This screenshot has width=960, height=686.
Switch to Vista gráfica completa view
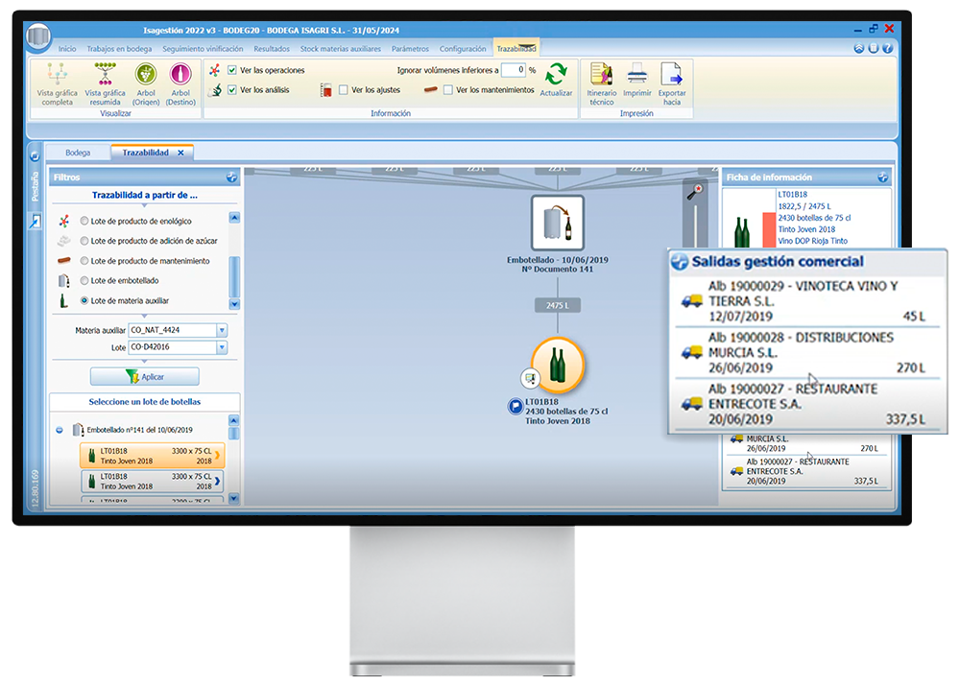57,83
